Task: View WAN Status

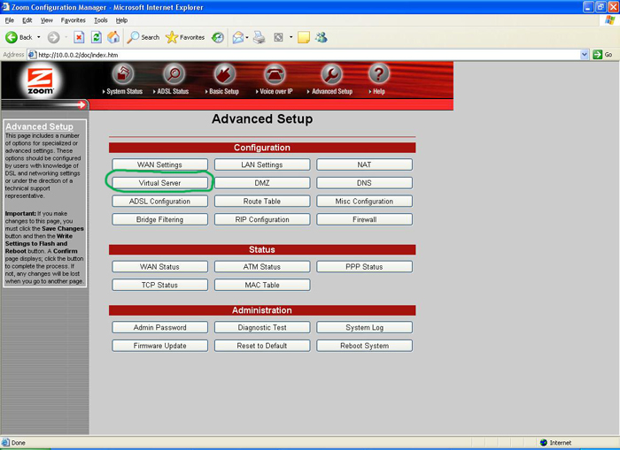Action: (159, 266)
